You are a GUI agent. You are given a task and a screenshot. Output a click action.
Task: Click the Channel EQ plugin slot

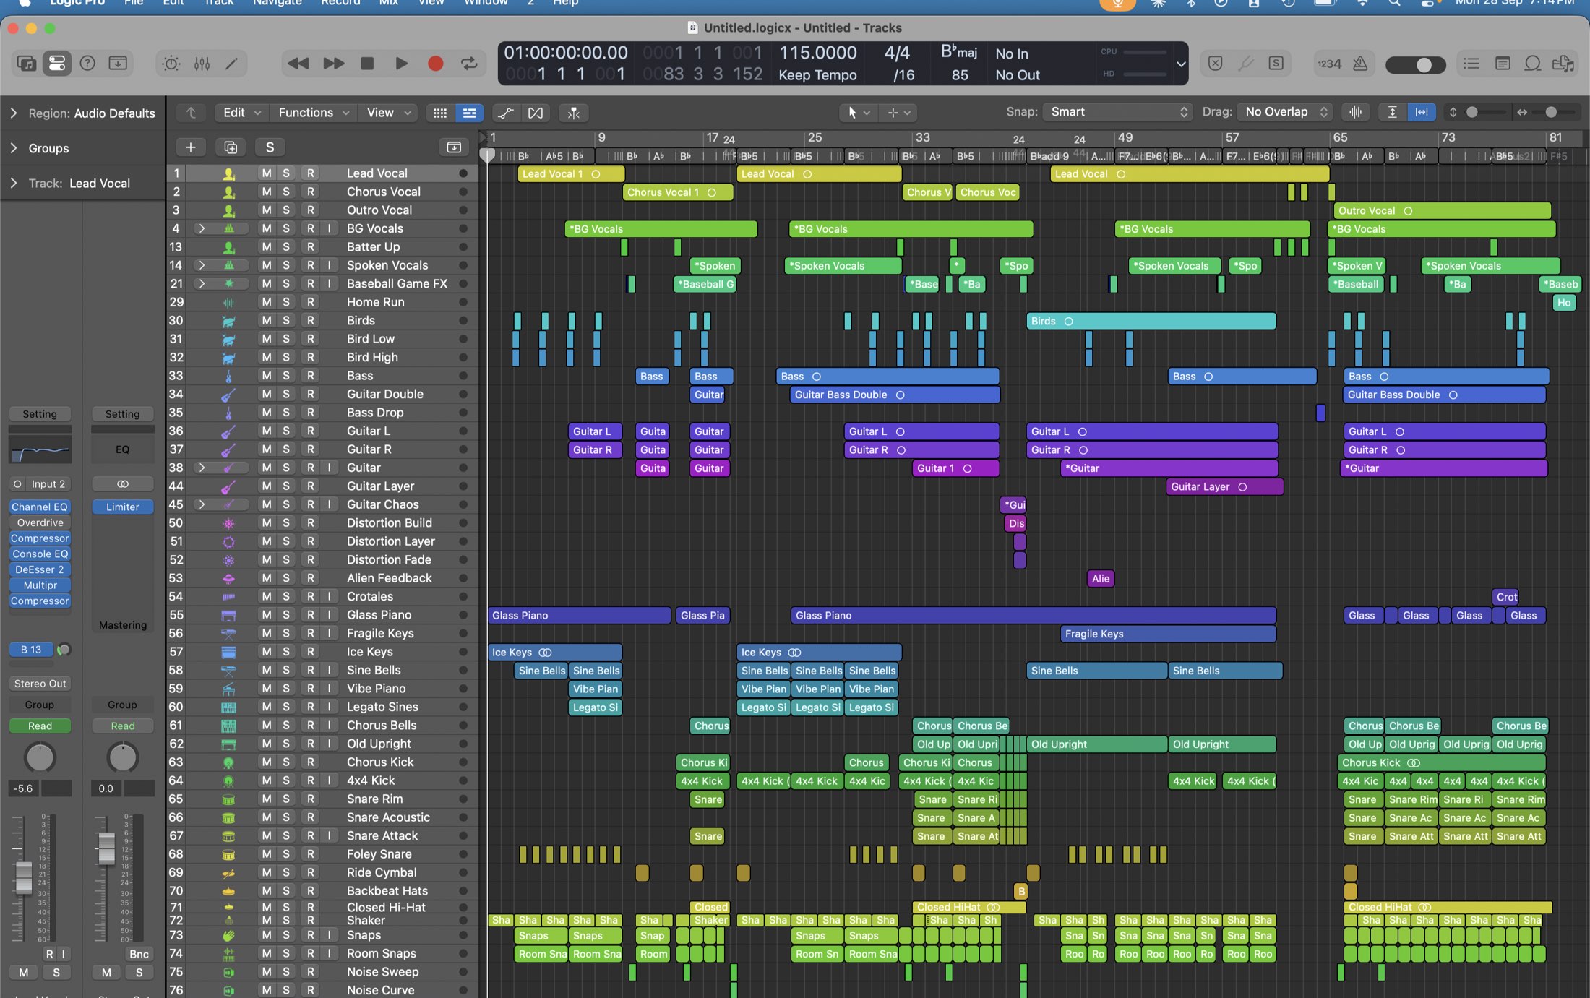point(40,507)
